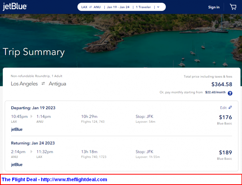242x185 pixels.
Task: Click the Trip Summary heading
Action: click(34, 52)
